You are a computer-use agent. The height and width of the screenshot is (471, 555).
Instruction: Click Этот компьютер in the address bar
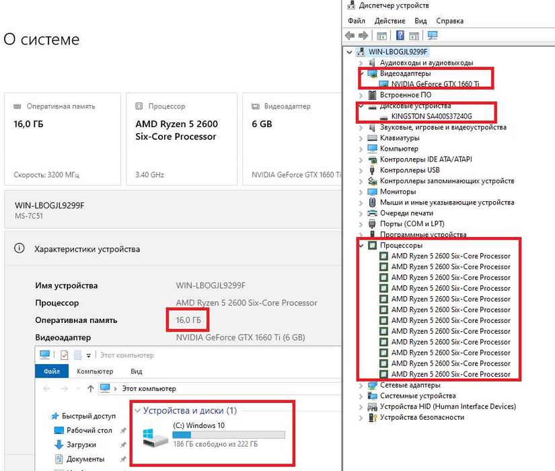point(149,388)
